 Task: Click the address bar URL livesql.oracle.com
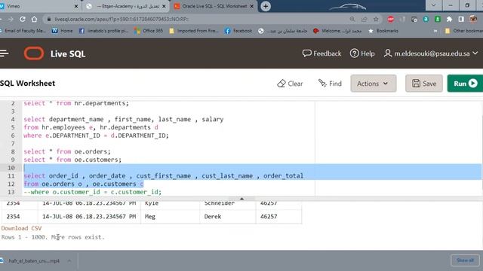click(x=122, y=19)
